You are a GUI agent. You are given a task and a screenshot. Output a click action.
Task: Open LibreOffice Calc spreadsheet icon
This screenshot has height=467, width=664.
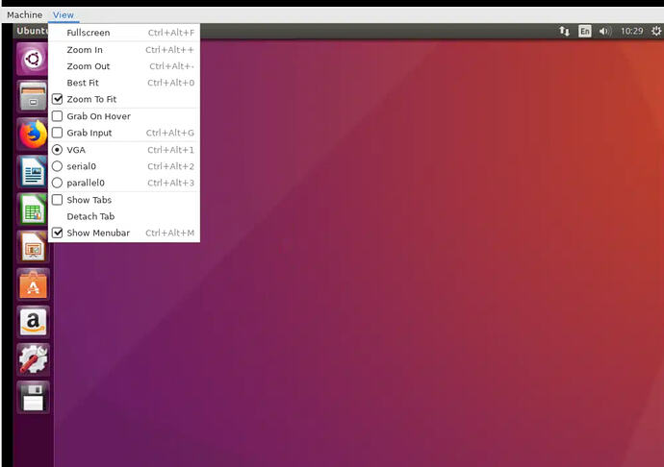(33, 209)
